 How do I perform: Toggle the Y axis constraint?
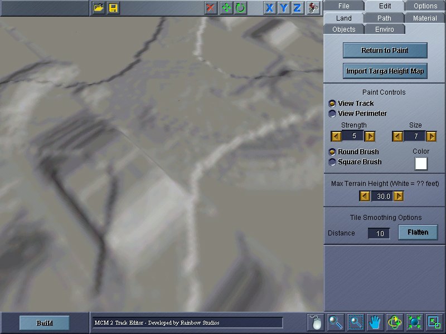point(283,8)
